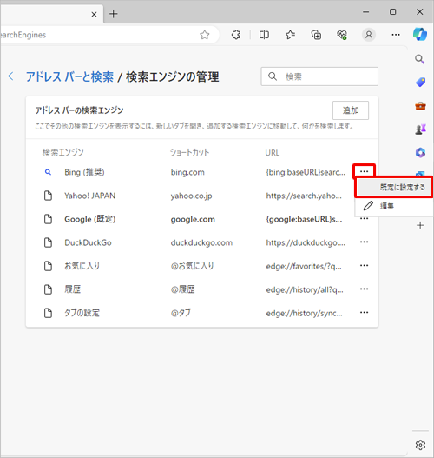The width and height of the screenshot is (434, 458).
Task: Open more actions for 履歴 row
Action: 364,289
